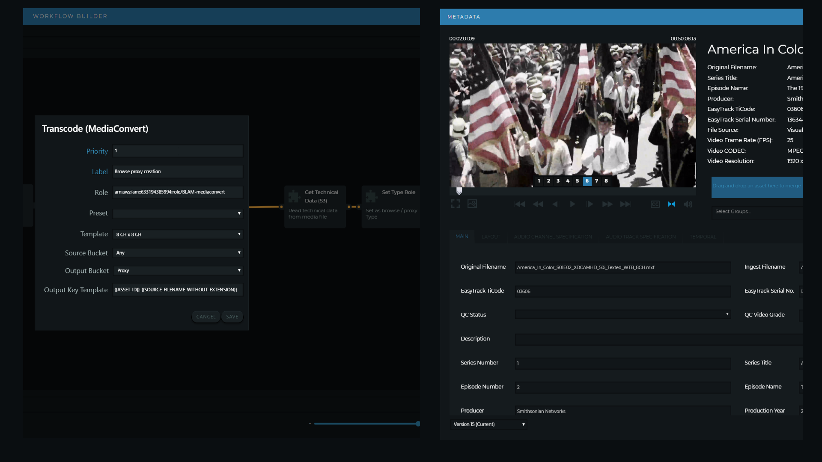
Task: Mute the player volume icon
Action: point(688,204)
